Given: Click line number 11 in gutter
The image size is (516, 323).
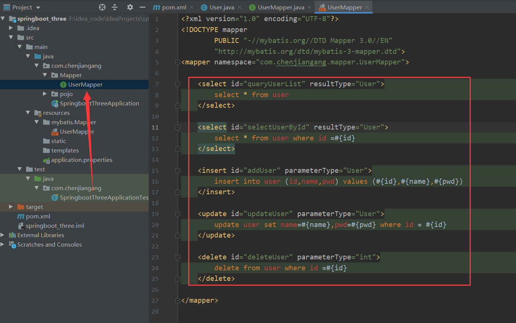Looking at the screenshot, I should (x=155, y=127).
